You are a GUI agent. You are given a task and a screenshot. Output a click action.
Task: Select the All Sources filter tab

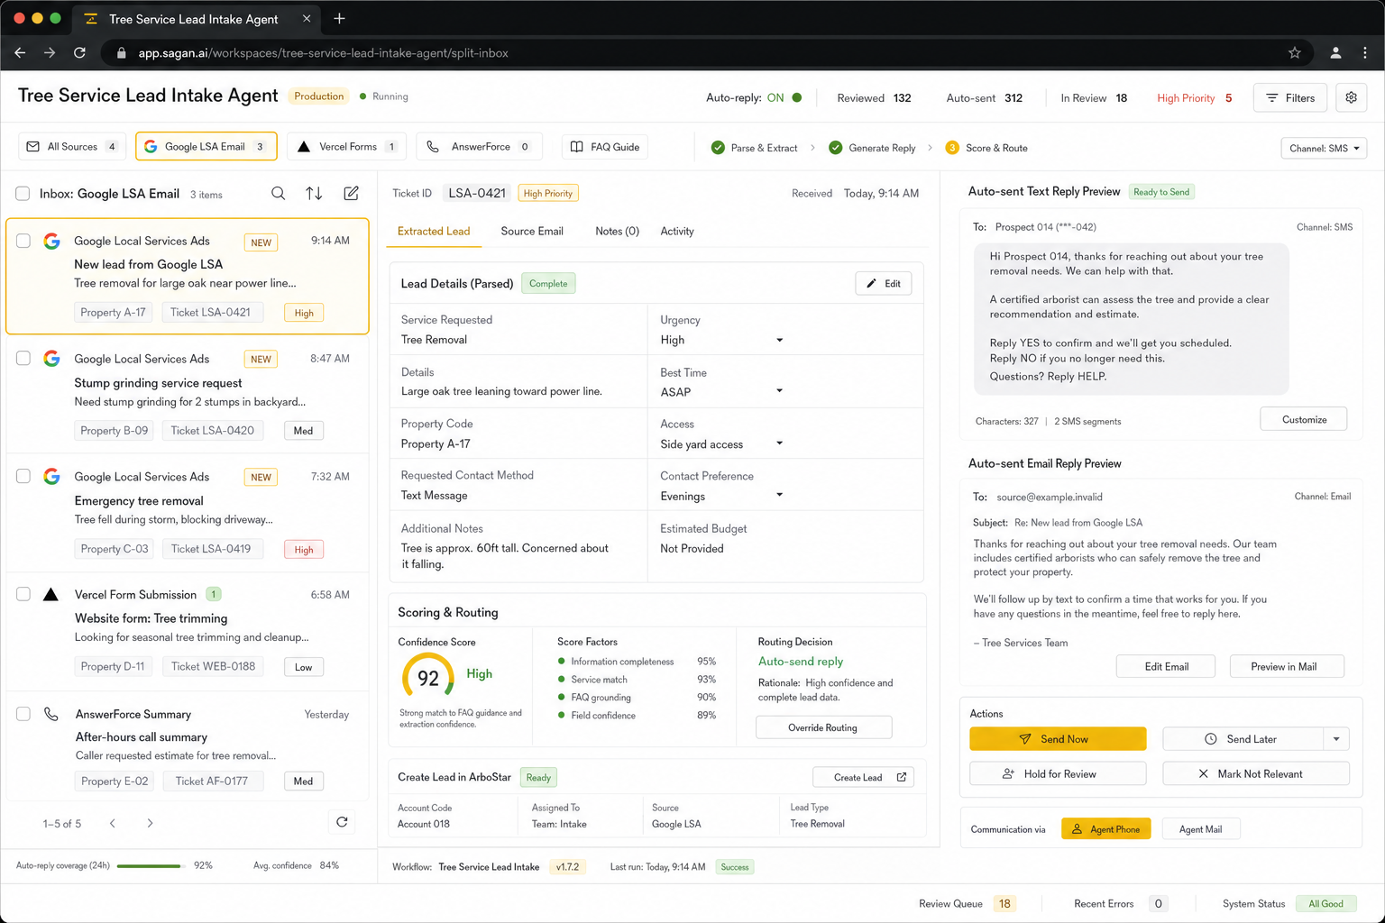point(72,146)
